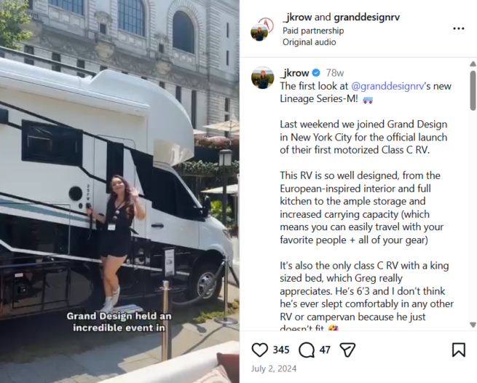Save the post with bookmark icon
This screenshot has width=477, height=383.
tap(459, 350)
